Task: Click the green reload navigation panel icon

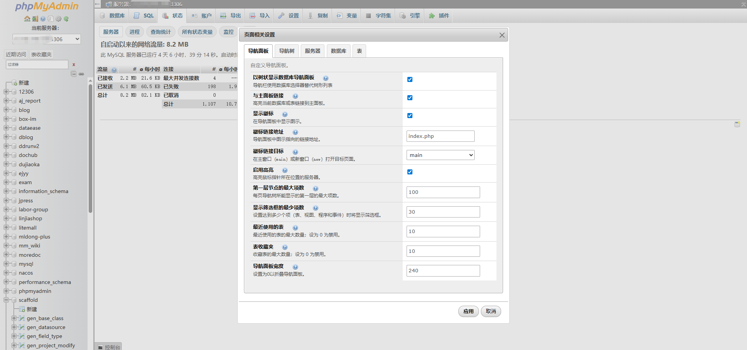Action: click(66, 19)
